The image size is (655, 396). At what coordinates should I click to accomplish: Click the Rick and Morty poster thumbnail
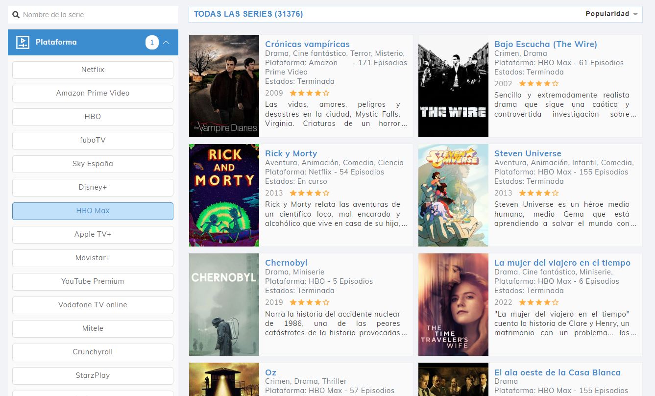tap(224, 195)
